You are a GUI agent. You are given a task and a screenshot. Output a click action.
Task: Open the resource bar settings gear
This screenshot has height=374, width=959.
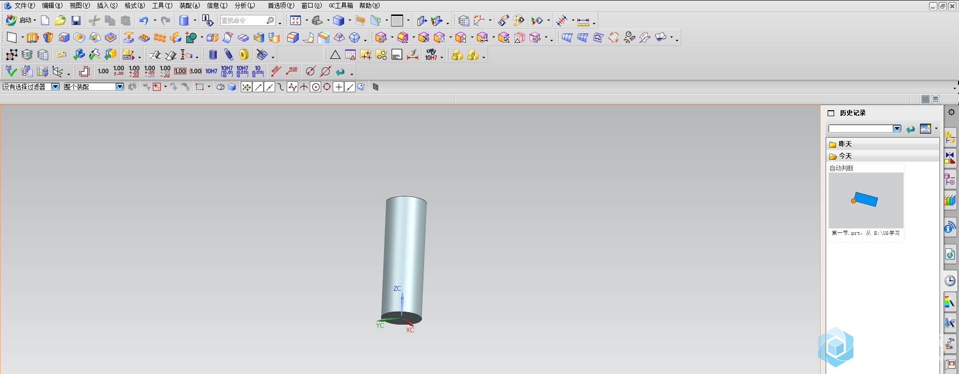pos(951,112)
